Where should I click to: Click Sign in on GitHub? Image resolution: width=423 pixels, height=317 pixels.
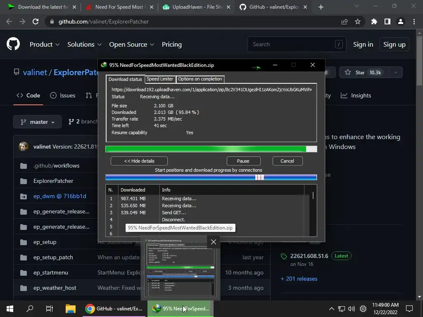[363, 45]
